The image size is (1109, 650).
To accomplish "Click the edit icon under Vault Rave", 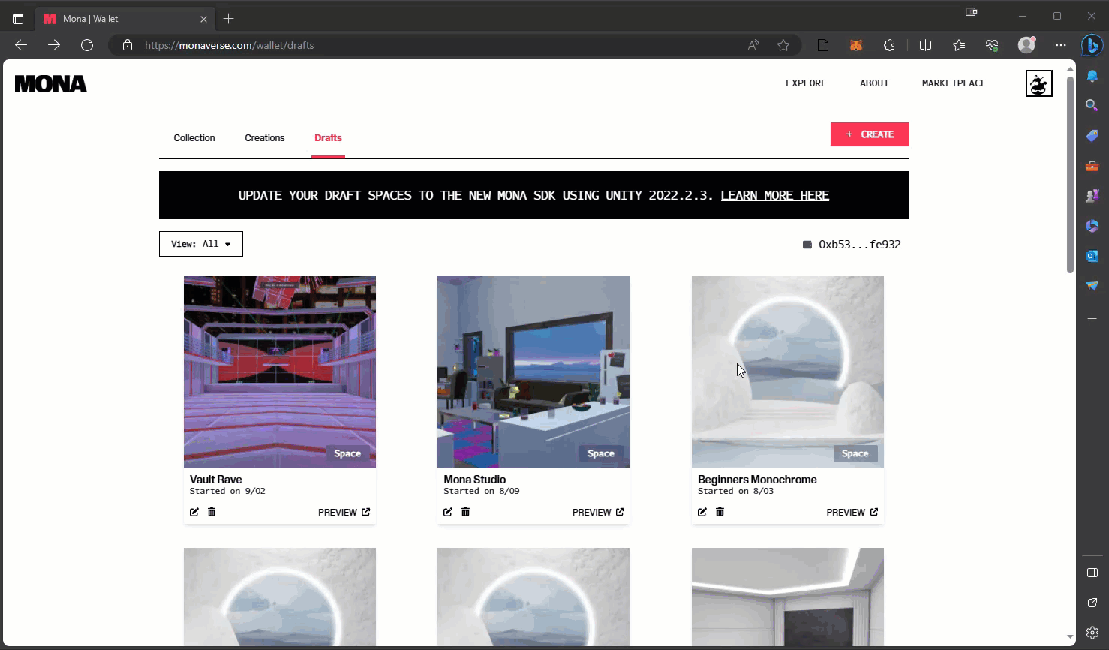I will [x=194, y=512].
